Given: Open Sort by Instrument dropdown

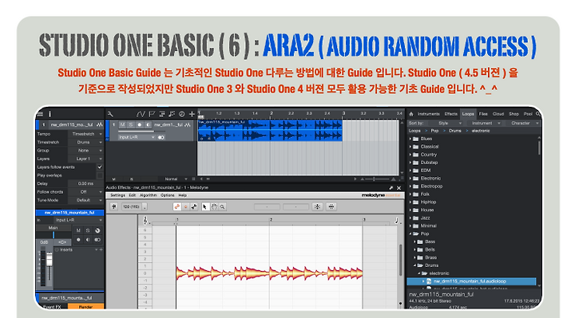Looking at the screenshot, I should (x=484, y=124).
